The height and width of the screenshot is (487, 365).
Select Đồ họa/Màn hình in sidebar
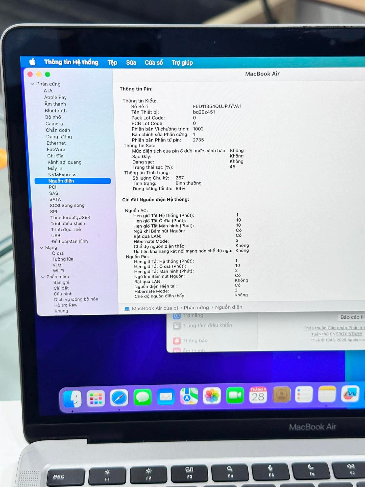(69, 241)
